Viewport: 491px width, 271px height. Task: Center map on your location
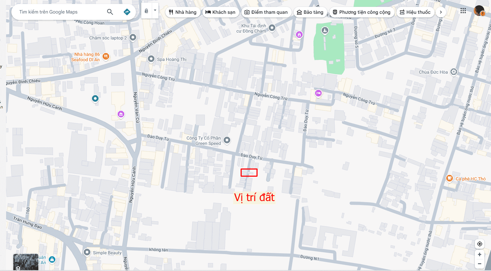click(480, 244)
